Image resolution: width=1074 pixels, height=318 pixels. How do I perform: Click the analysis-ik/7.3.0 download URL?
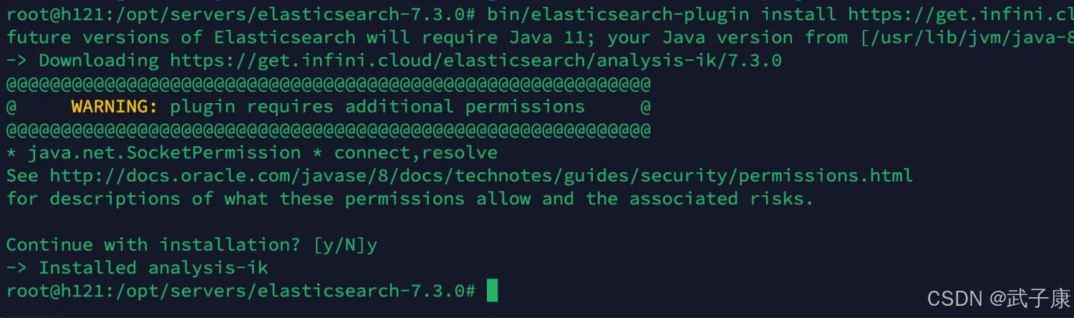pyautogui.click(x=475, y=61)
